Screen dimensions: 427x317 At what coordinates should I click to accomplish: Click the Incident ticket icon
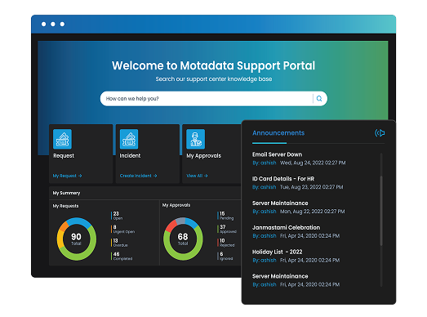click(129, 139)
